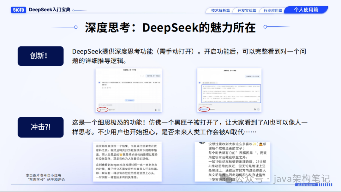Click DeepSeek whale avatar in right screenshot
Image resolution: width=341 pixels, height=192 pixels.
click(200, 83)
